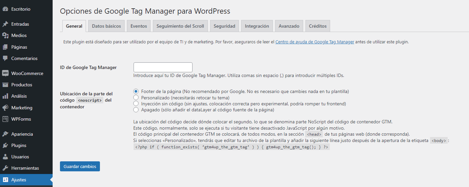Click the <body> code tag text
This screenshot has height=187, width=469.
click(439, 141)
